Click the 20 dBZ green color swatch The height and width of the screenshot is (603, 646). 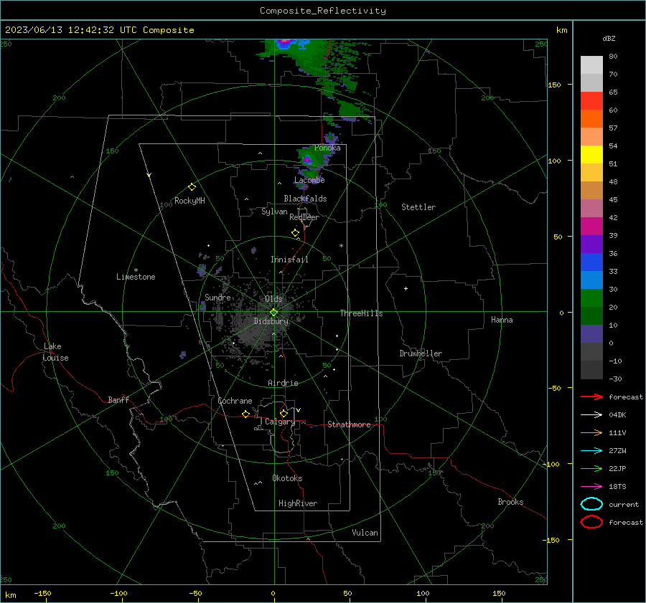591,298
